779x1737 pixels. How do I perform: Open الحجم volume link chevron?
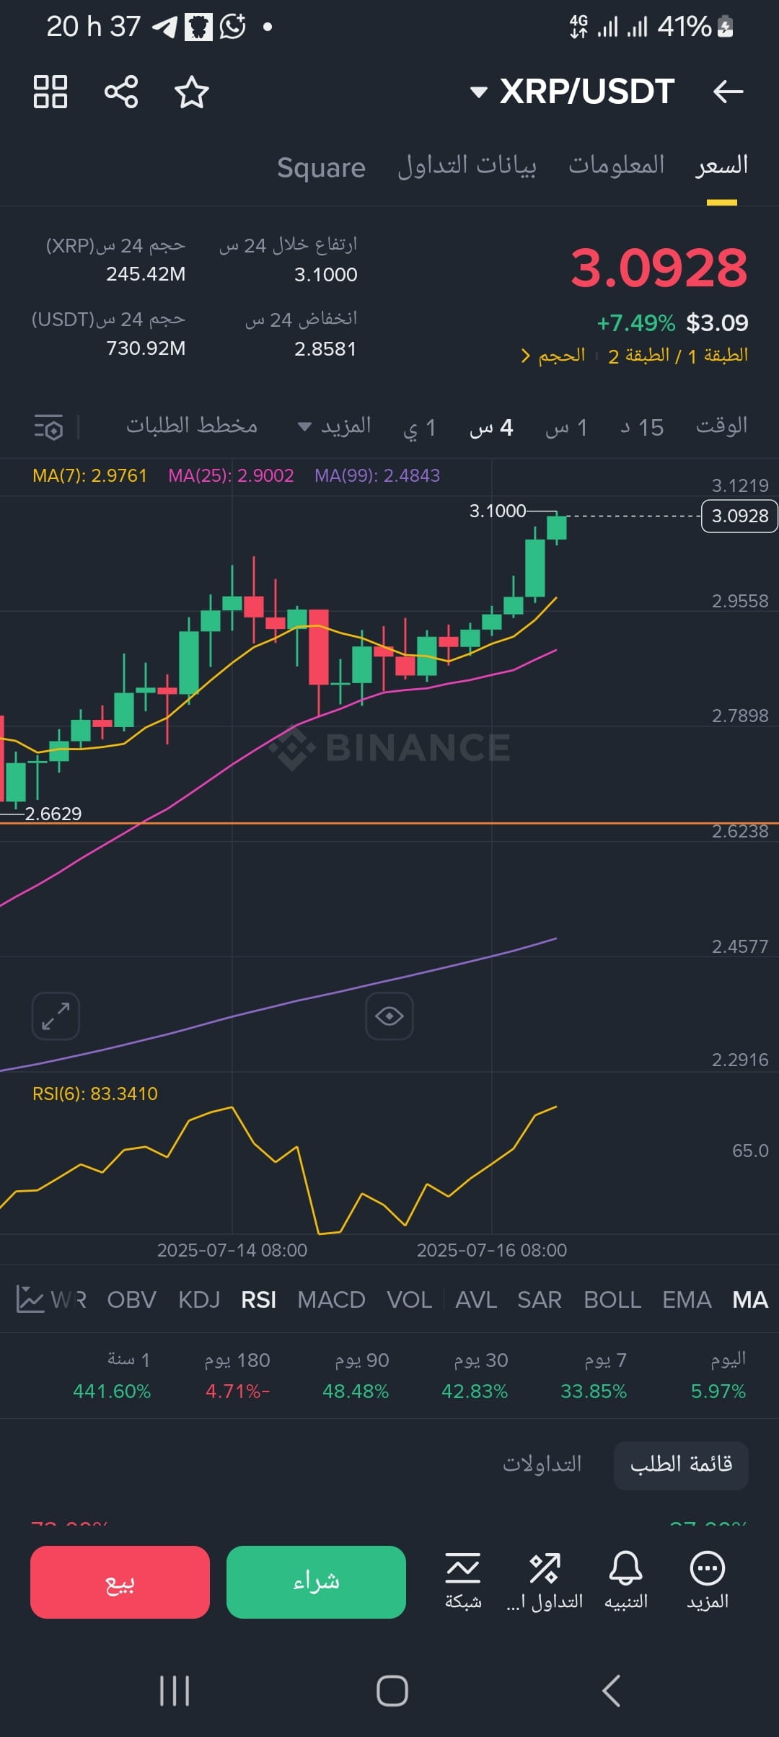click(x=553, y=356)
